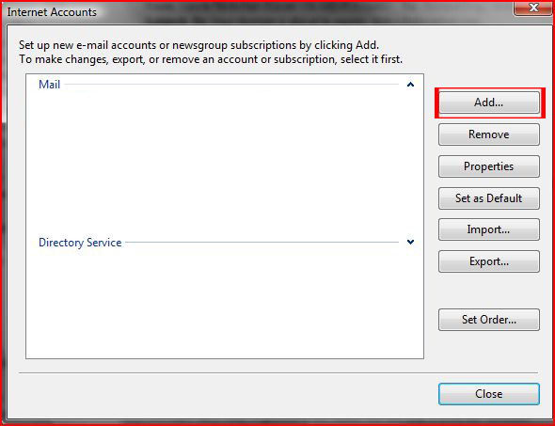Open Set Order... settings
The height and width of the screenshot is (426, 555).
point(489,320)
